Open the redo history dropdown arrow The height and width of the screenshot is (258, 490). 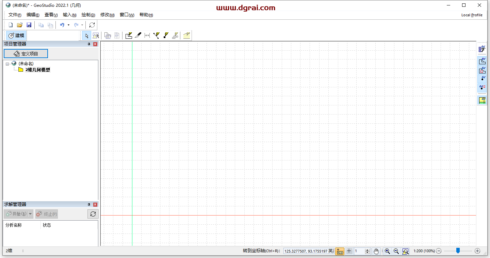pos(82,25)
